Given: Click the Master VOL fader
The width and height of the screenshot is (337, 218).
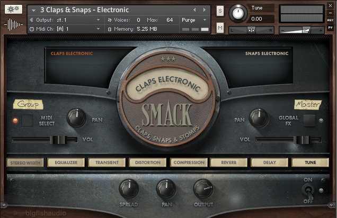Looking at the screenshot, I should 301,140.
